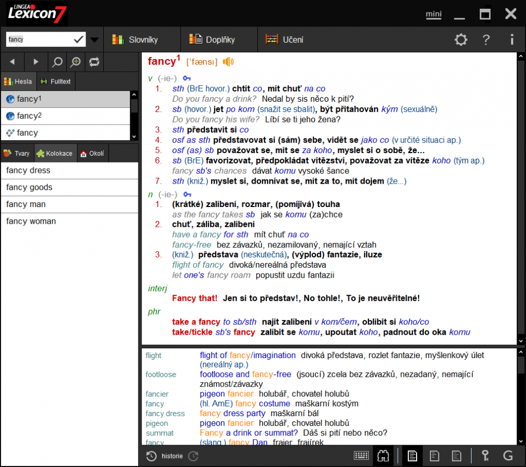526x467 pixels.
Task: Click the historie button at the bottom
Action: tap(173, 456)
